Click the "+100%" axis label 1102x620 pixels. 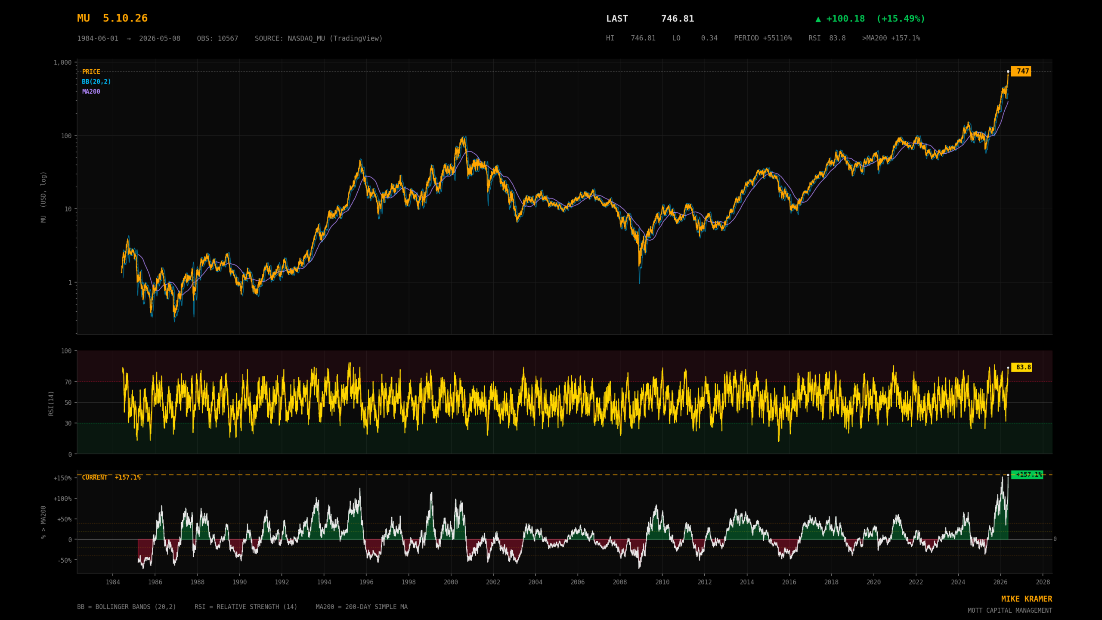pos(62,499)
